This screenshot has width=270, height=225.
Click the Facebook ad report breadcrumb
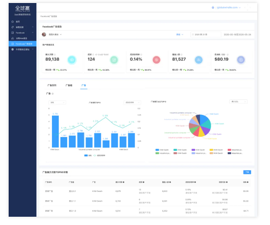(x=49, y=16)
